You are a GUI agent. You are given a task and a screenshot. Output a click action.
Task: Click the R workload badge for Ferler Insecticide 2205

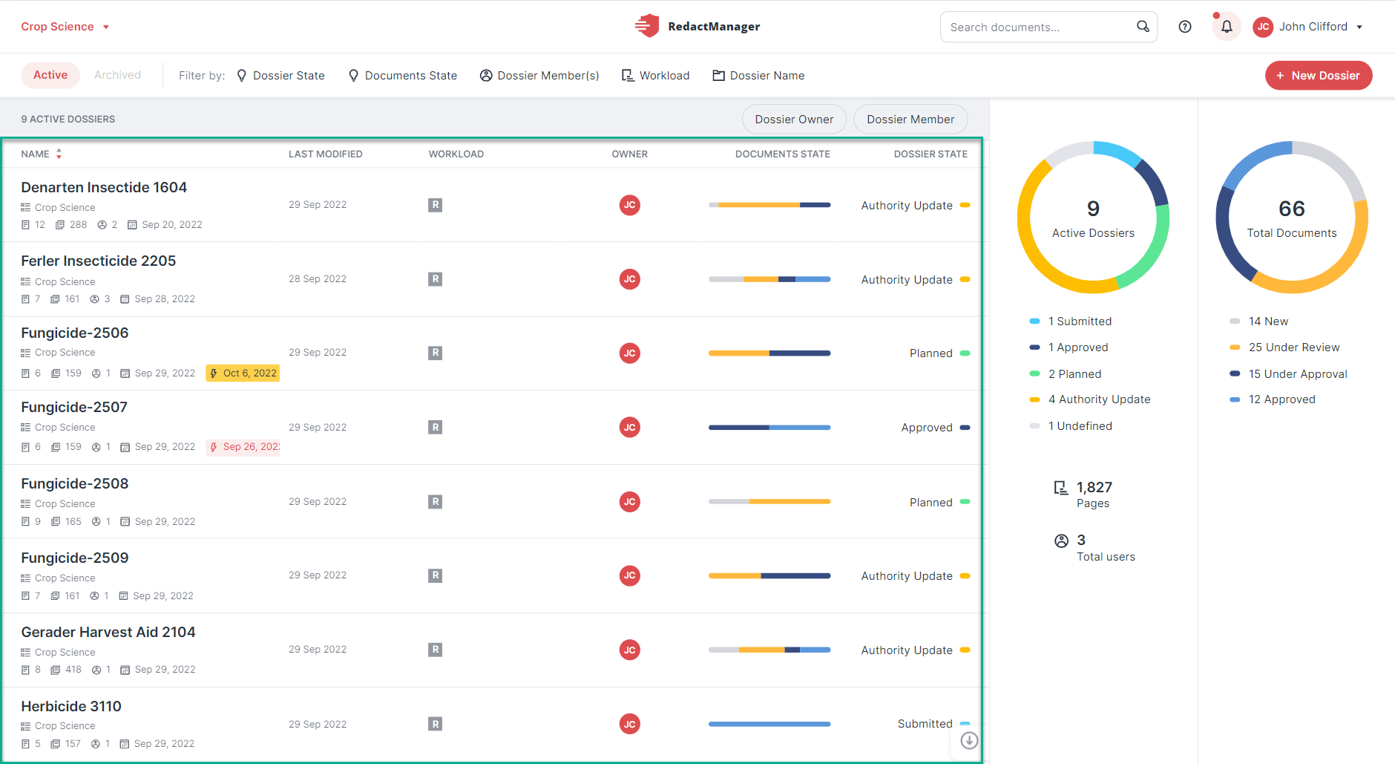coord(436,279)
